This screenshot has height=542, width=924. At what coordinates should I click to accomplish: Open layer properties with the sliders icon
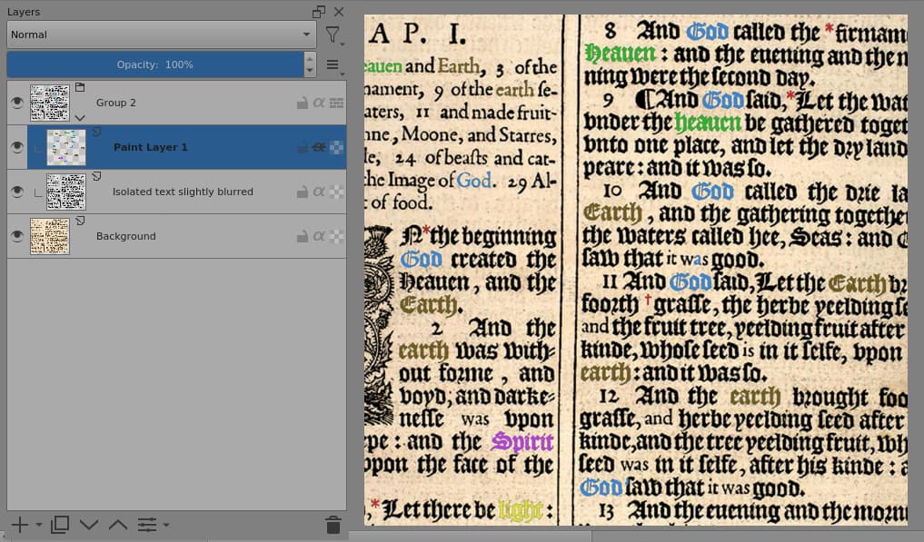pos(147,525)
